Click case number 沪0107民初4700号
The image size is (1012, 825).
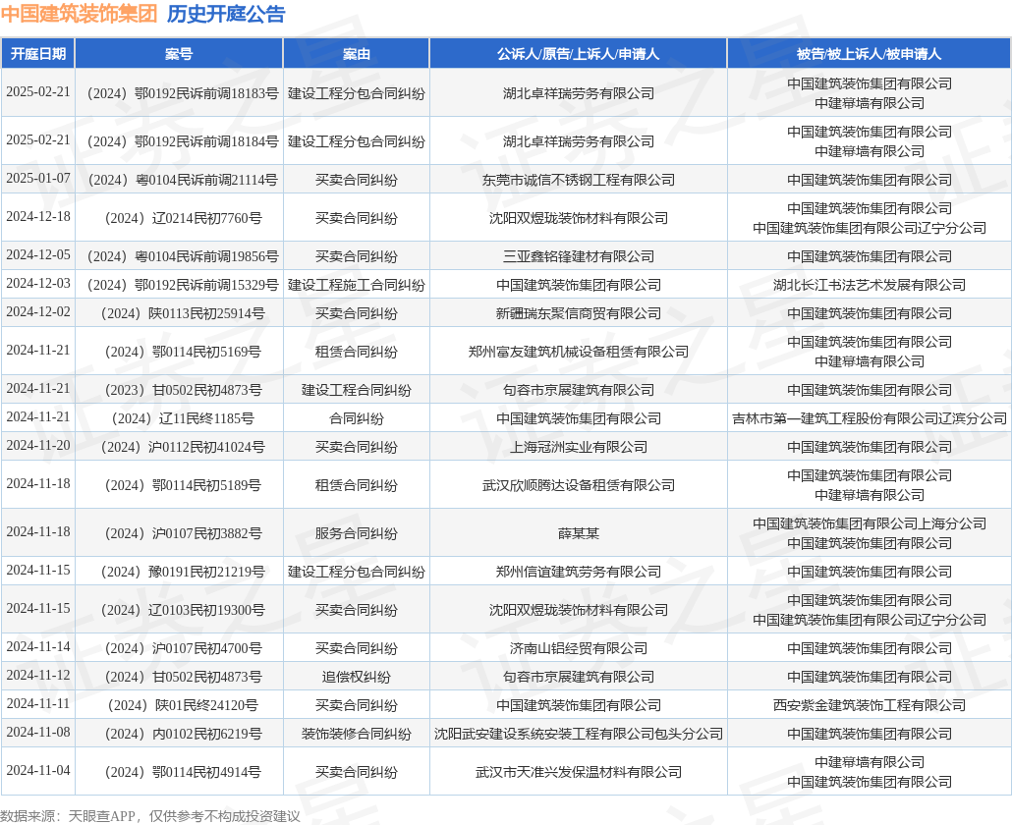pos(183,648)
